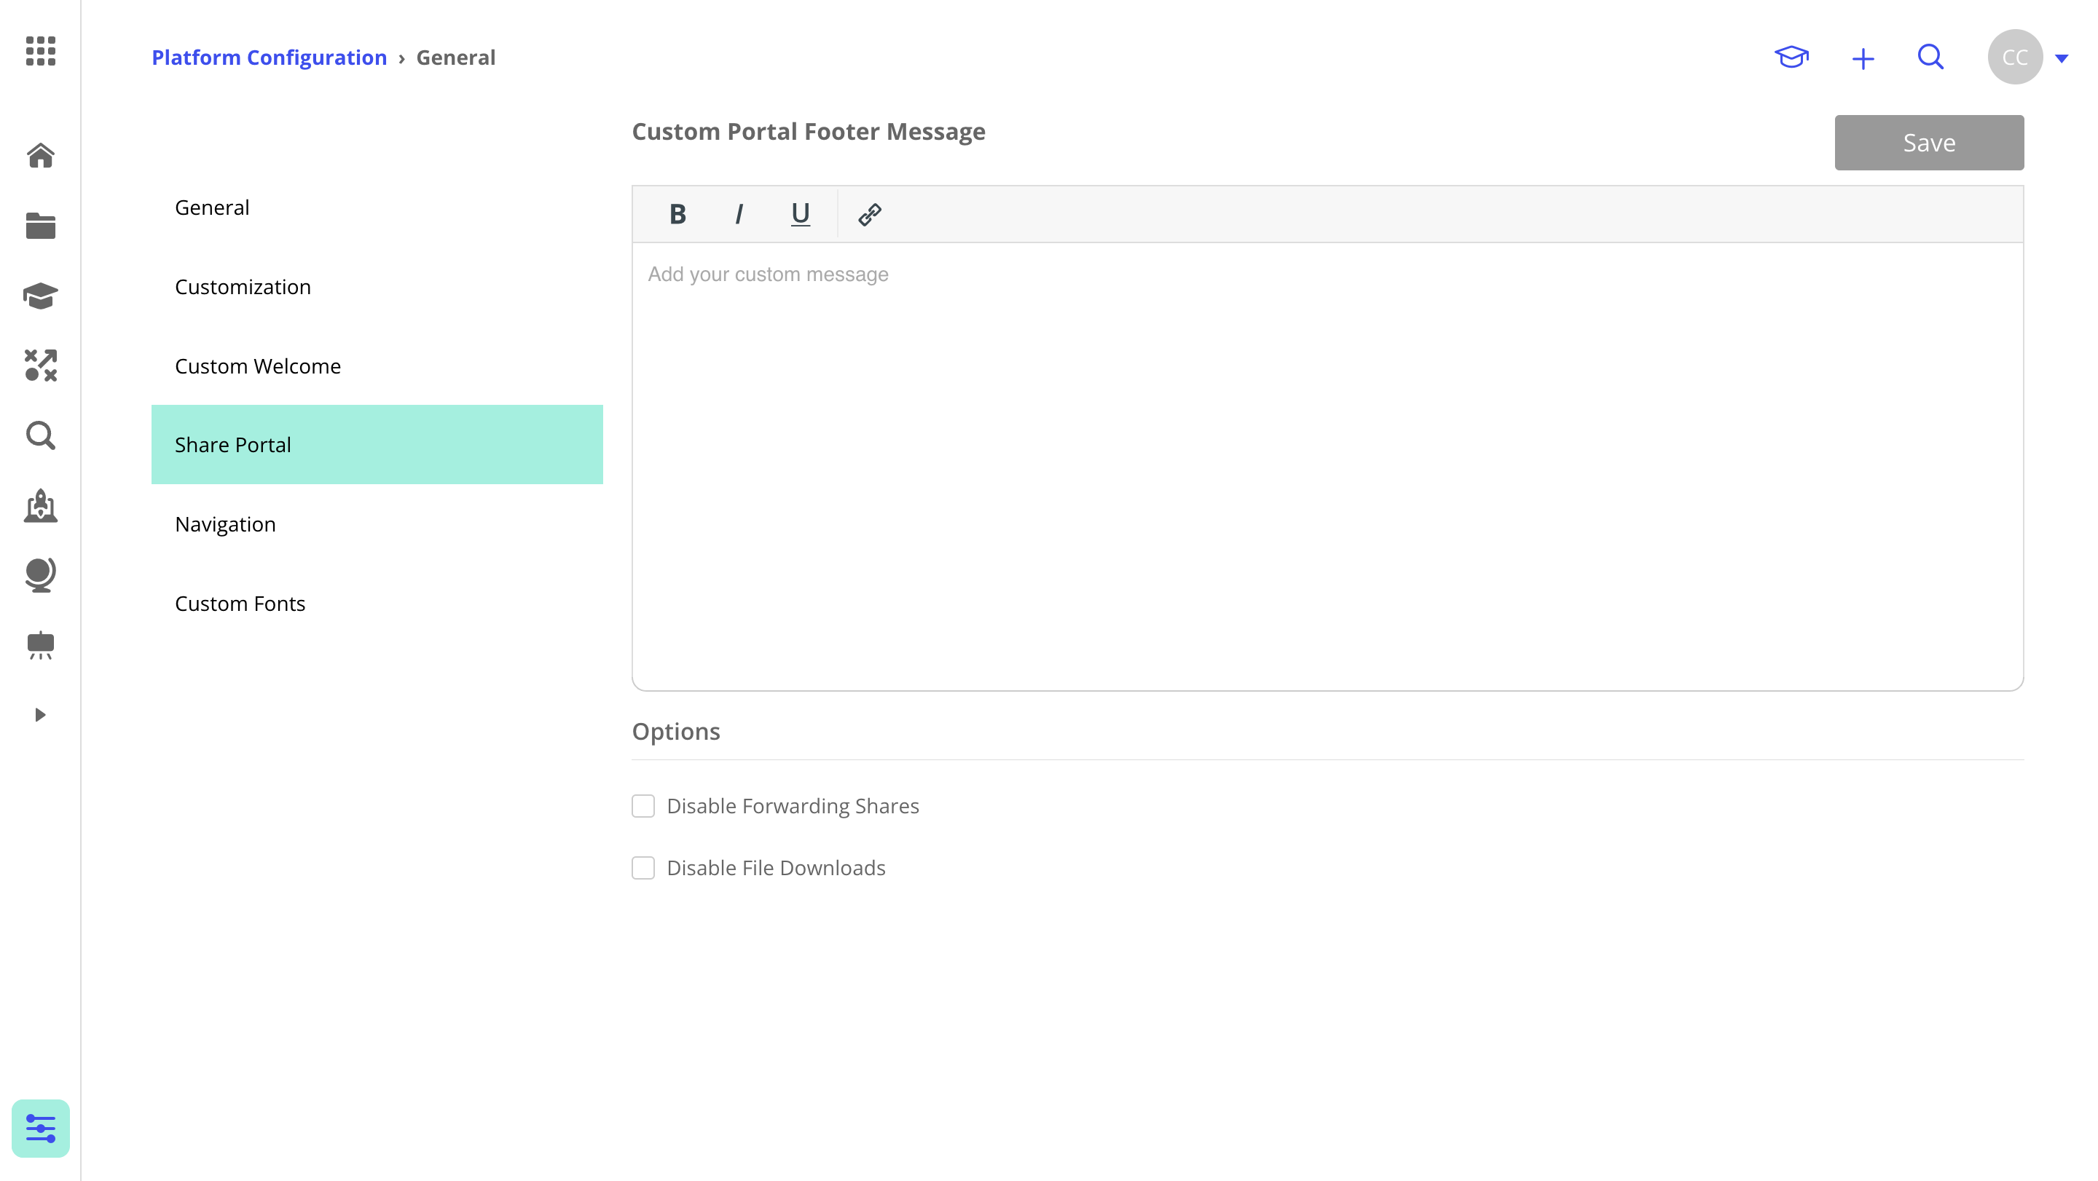
Task: Check Disable File Downloads option
Action: [643, 868]
